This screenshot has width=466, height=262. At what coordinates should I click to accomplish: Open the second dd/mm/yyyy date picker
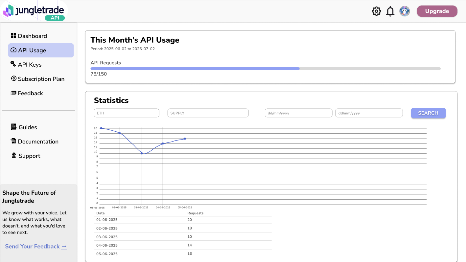[x=369, y=113]
